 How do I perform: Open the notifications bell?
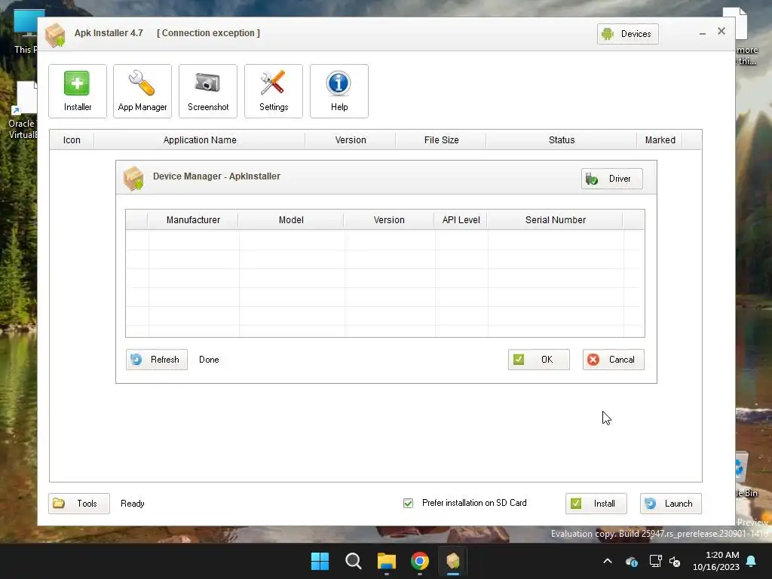click(752, 561)
